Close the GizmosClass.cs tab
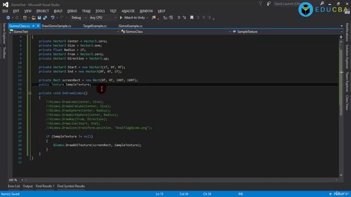Screen dimensions: 351x197 38,26
